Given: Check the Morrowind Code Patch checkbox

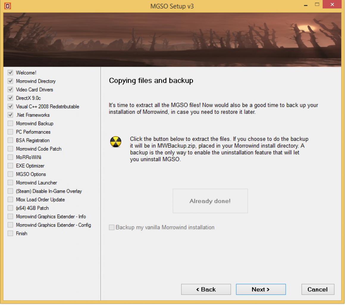Looking at the screenshot, I should (10, 149).
